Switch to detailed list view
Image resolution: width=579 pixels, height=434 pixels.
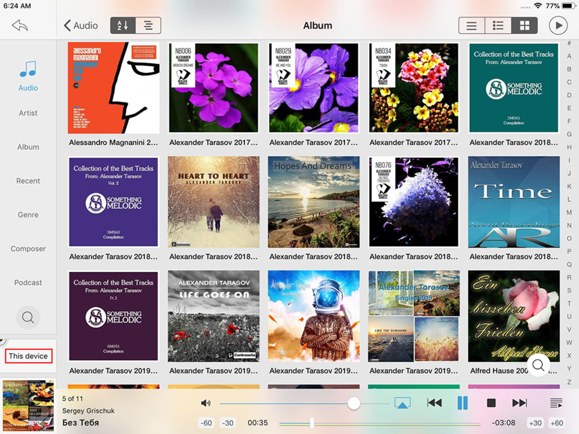click(x=498, y=25)
